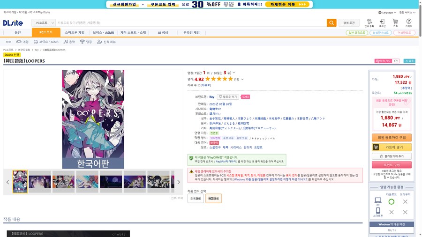This screenshot has width=422, height=237.
Task: Click the cart icon on 카트에 넣기
Action: 376,147
